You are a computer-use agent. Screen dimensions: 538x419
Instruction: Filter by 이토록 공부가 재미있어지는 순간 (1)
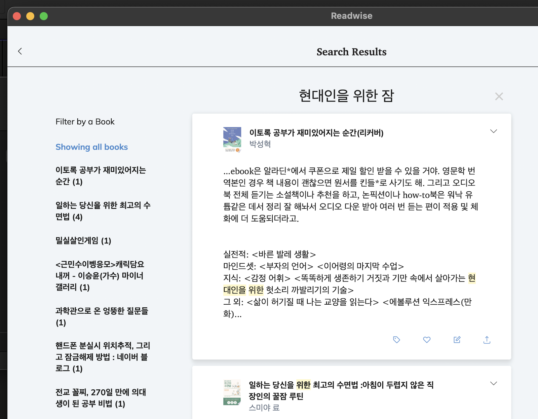pyautogui.click(x=101, y=176)
